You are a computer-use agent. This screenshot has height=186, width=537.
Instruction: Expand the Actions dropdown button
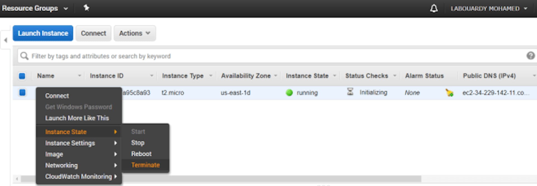pyautogui.click(x=135, y=33)
